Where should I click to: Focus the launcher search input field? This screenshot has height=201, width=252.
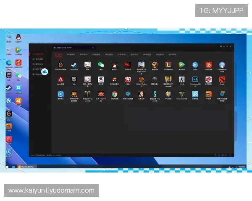click(74, 48)
